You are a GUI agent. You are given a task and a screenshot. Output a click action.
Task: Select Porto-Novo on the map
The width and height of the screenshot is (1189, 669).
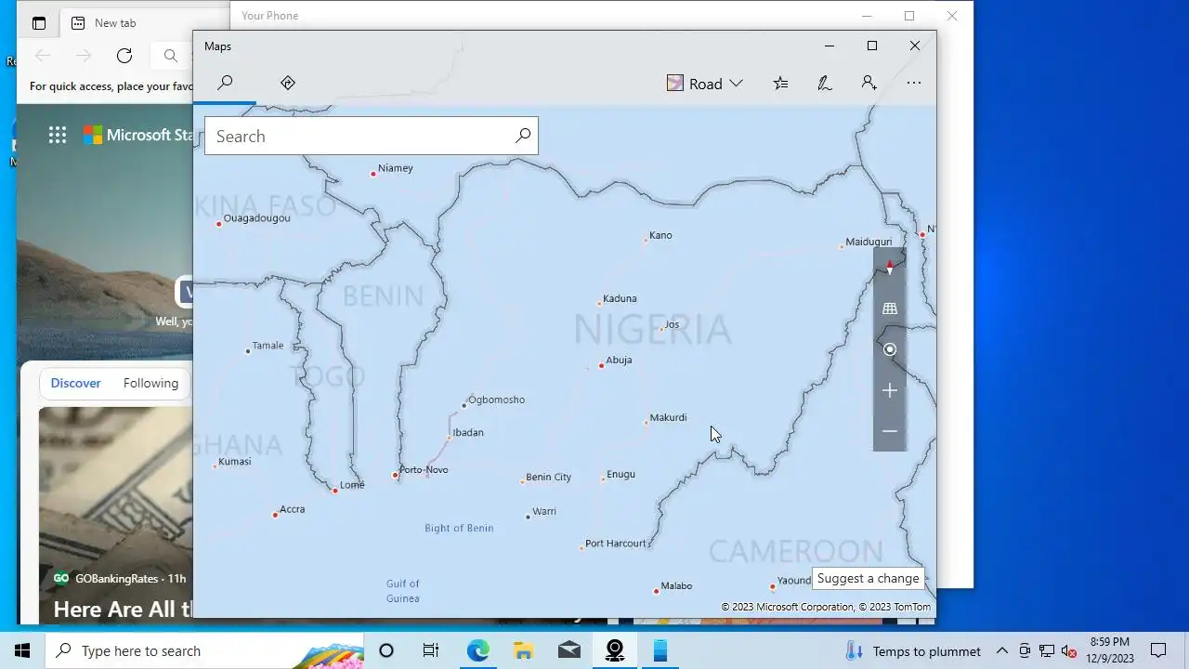423,470
